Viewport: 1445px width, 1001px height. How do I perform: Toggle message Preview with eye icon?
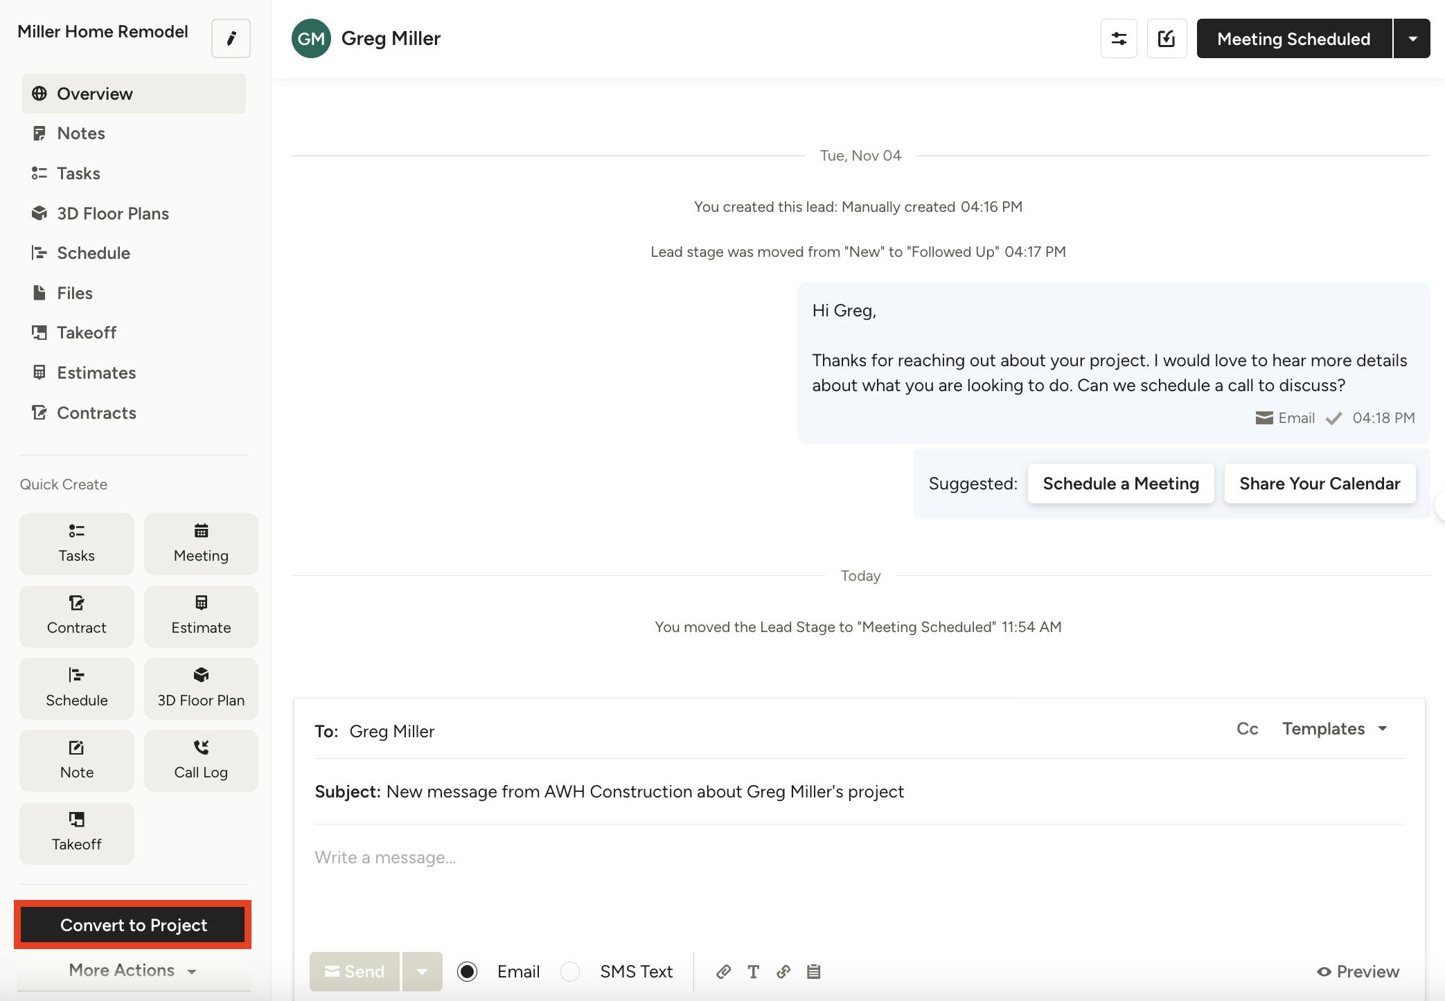tap(1358, 971)
